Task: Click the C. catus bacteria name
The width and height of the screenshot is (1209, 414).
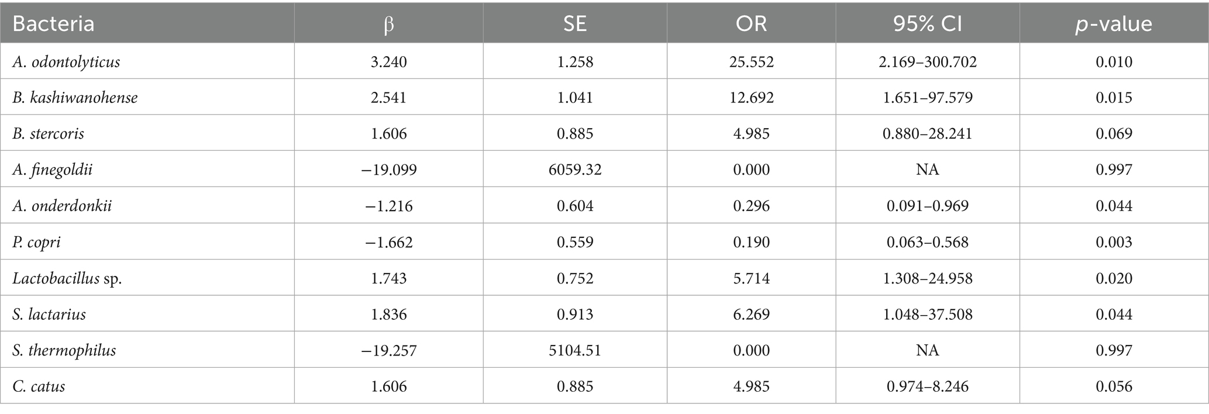Action: (x=39, y=387)
